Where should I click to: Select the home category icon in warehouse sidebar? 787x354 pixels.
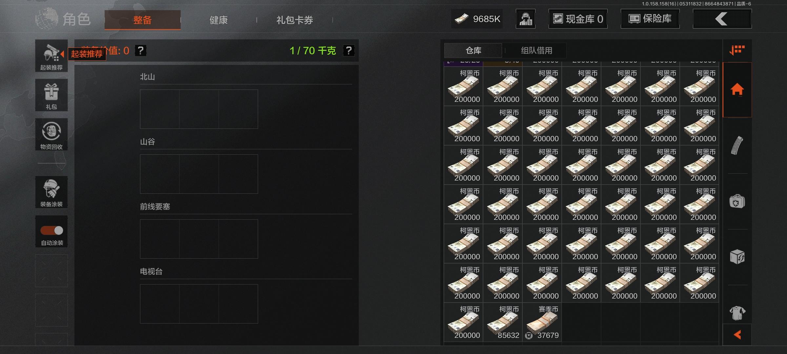coord(737,89)
